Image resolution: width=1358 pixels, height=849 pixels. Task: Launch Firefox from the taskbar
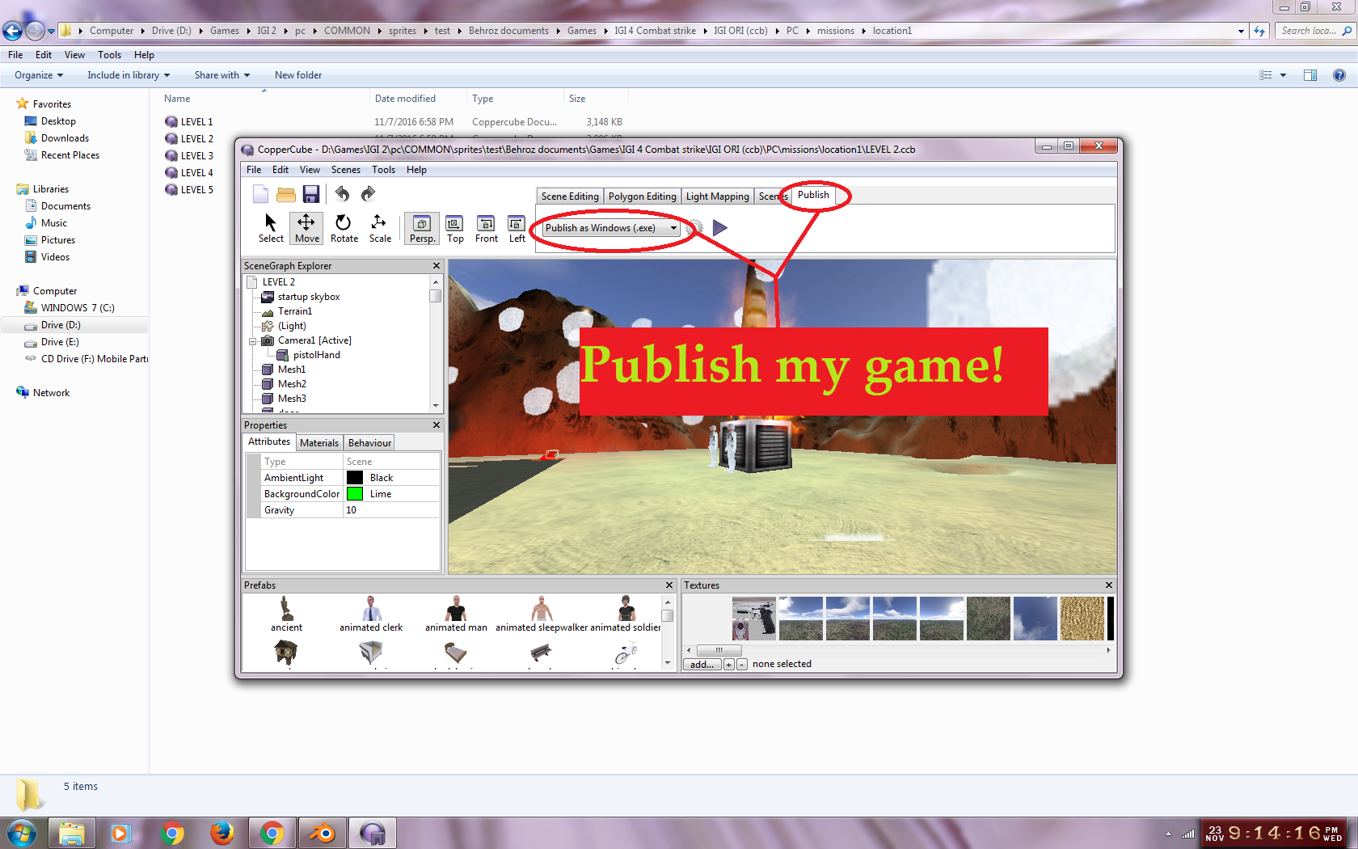pos(221,832)
